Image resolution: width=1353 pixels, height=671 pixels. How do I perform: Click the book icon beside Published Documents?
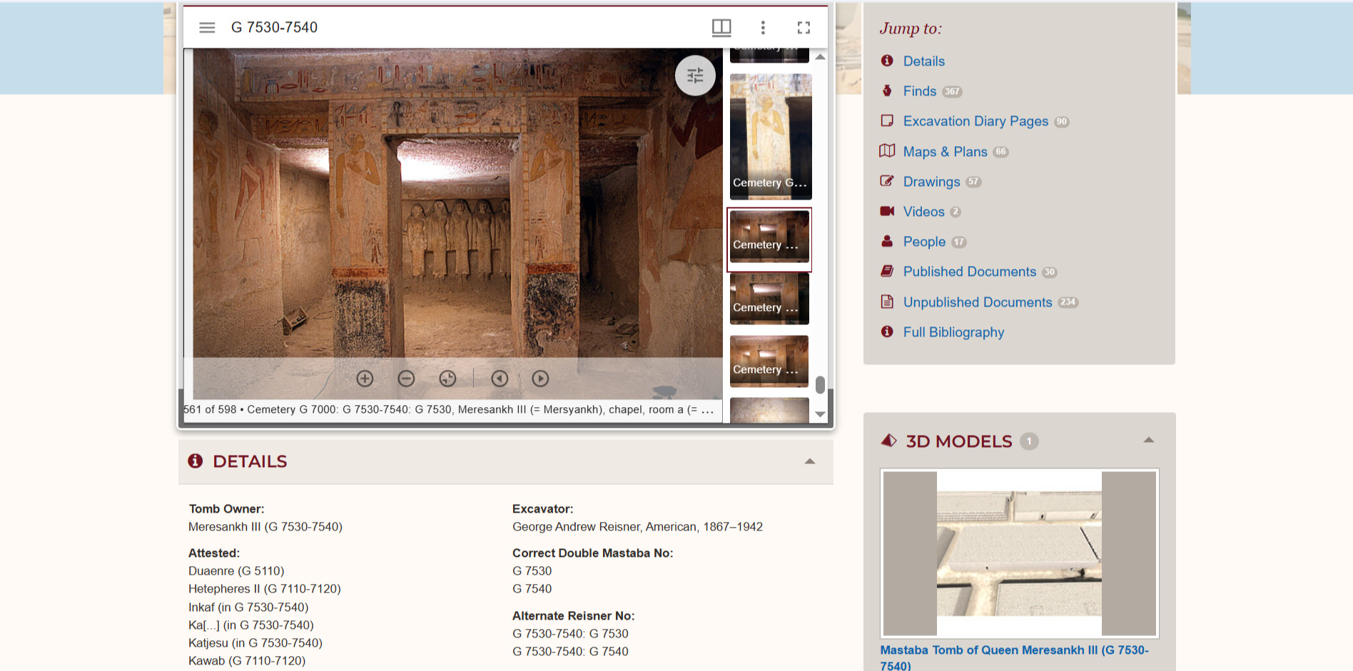coord(887,271)
